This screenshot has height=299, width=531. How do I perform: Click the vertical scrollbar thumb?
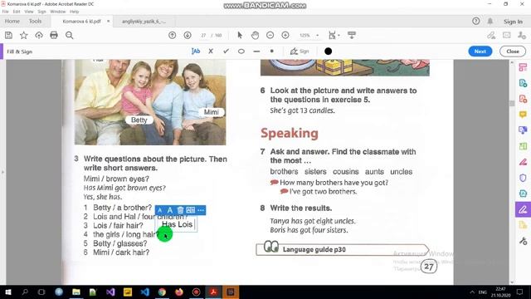point(512,103)
